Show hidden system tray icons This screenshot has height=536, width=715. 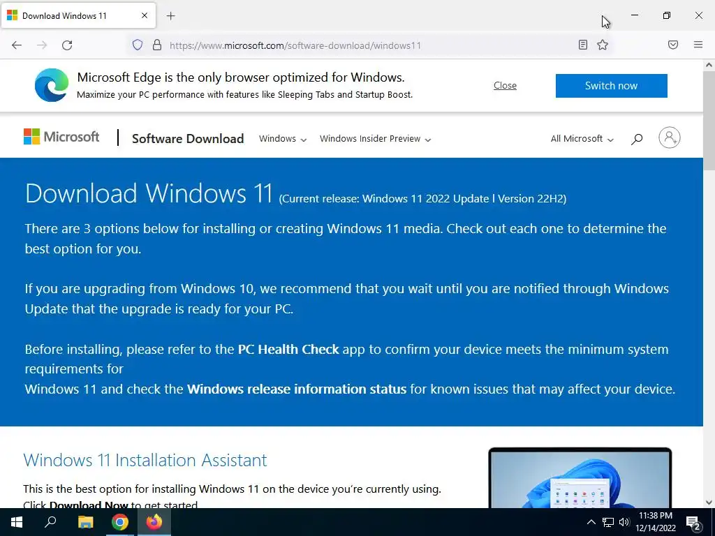[591, 522]
